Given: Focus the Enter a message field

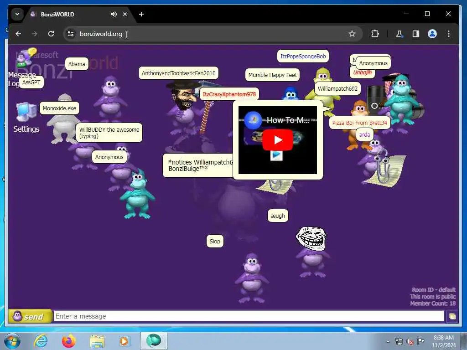Looking at the screenshot, I should 249,316.
